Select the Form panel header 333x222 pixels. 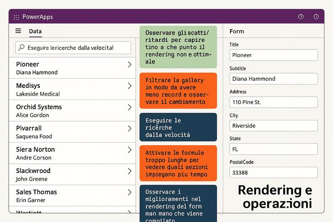coord(237,31)
